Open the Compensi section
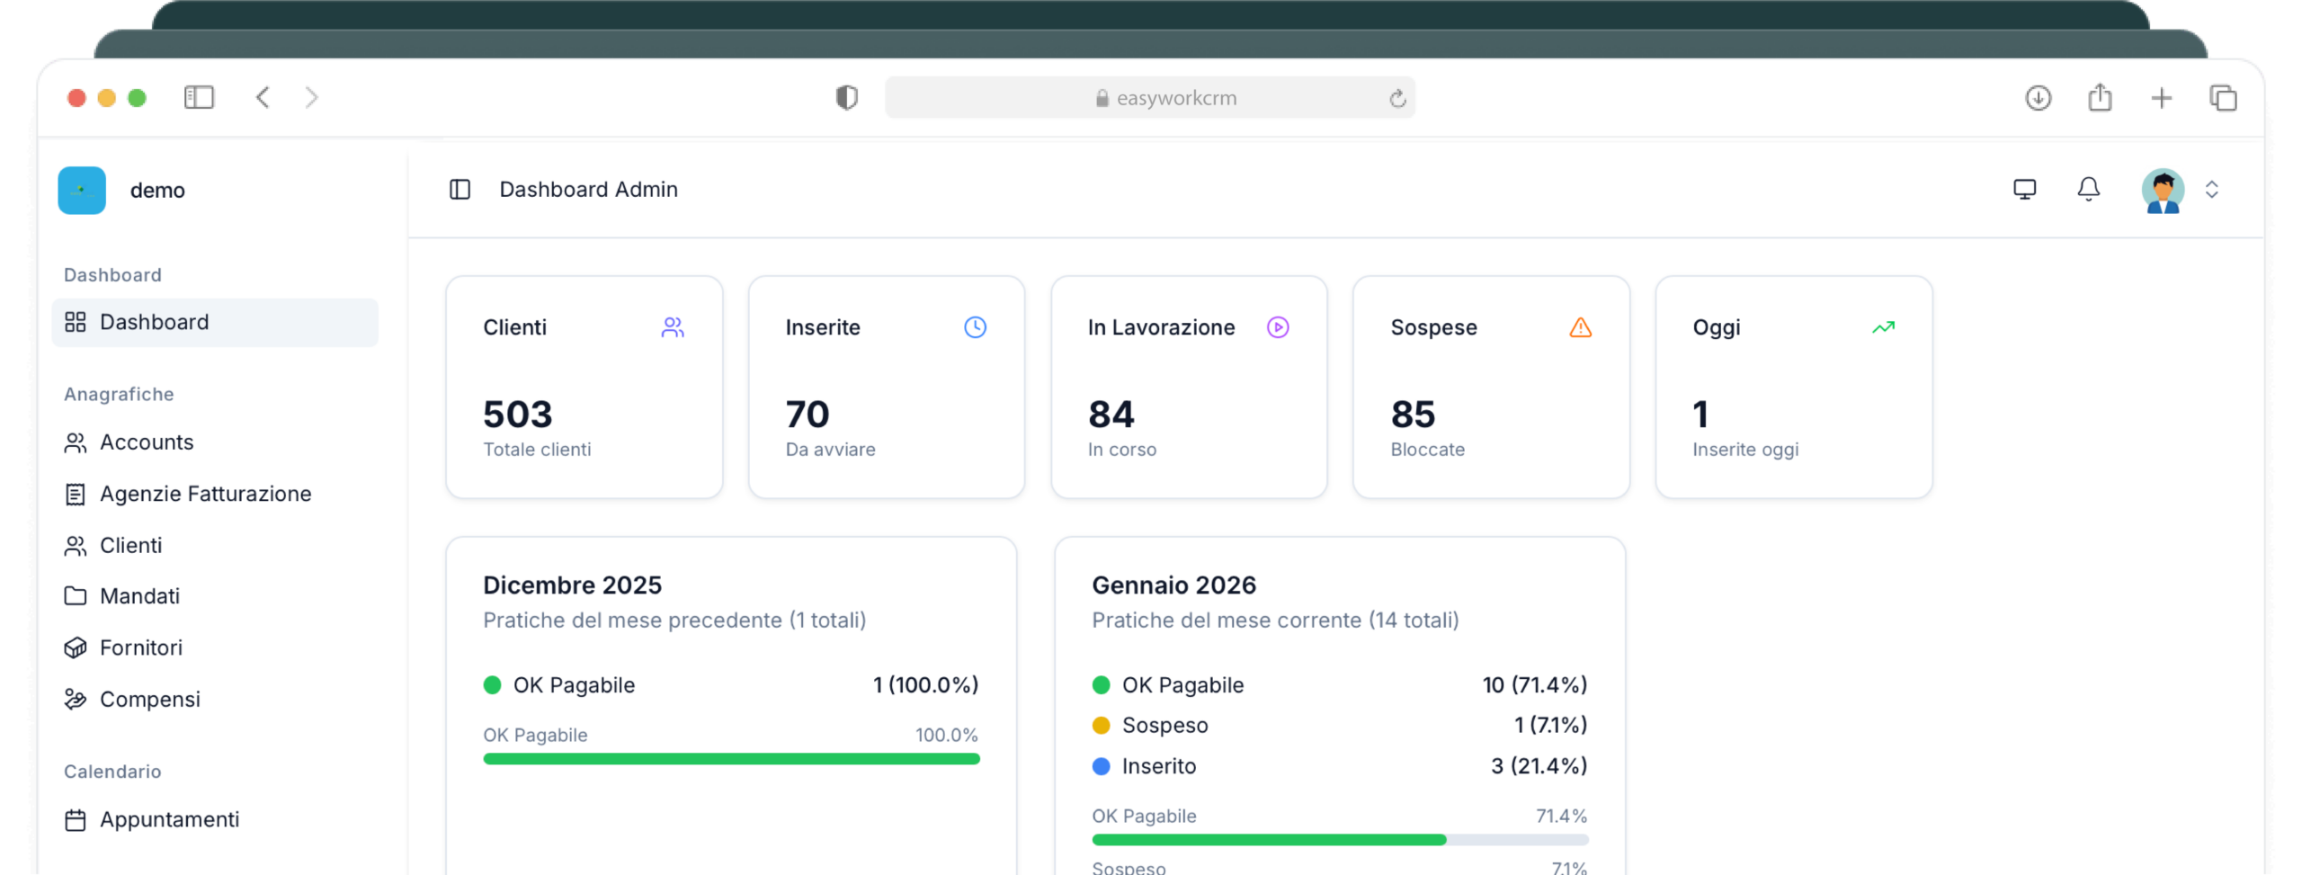The height and width of the screenshot is (875, 2302). [x=149, y=699]
